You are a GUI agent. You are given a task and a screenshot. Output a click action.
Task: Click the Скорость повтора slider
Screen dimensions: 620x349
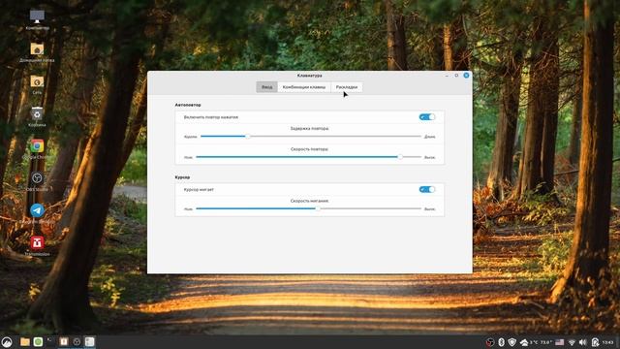tap(309, 157)
